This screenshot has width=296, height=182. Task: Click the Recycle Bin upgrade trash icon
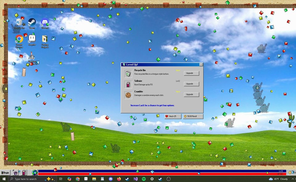click(x=128, y=74)
